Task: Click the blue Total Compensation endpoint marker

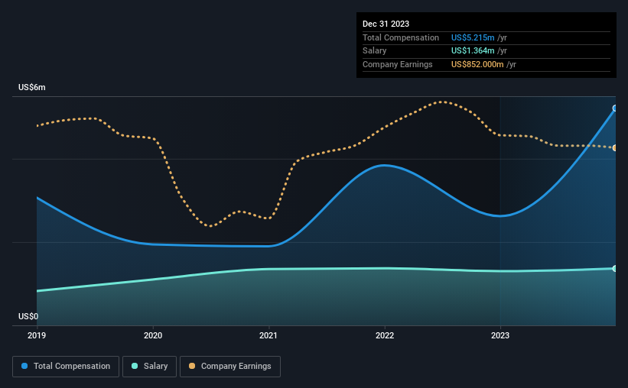Action: pos(615,108)
